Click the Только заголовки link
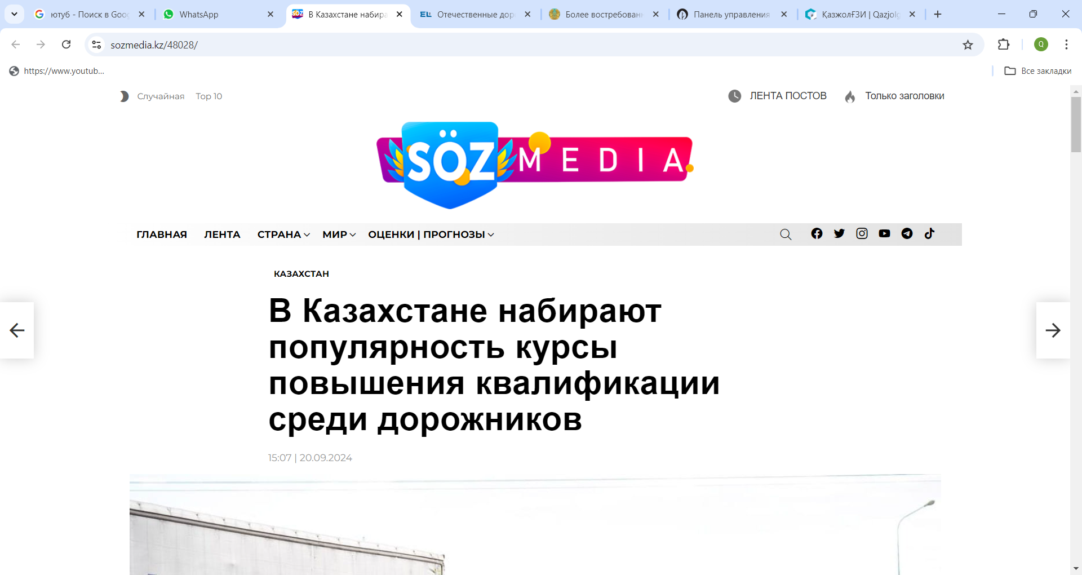Screen dimensions: 1082x575 pyautogui.click(x=904, y=96)
